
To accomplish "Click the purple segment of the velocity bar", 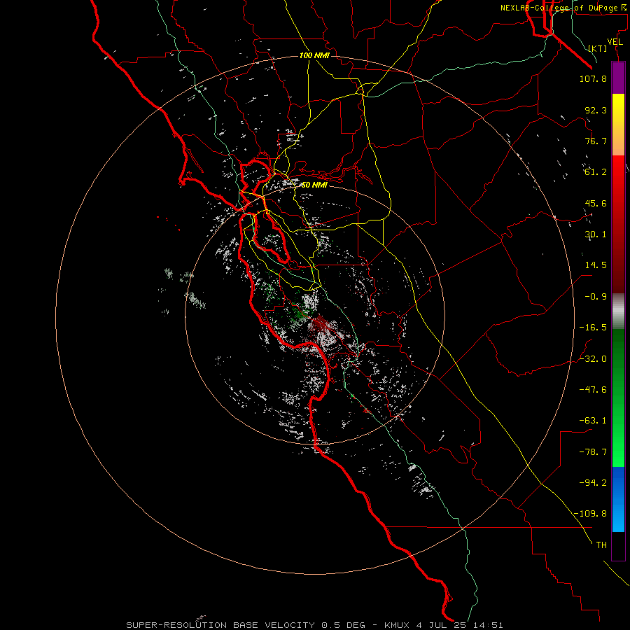I will point(618,78).
